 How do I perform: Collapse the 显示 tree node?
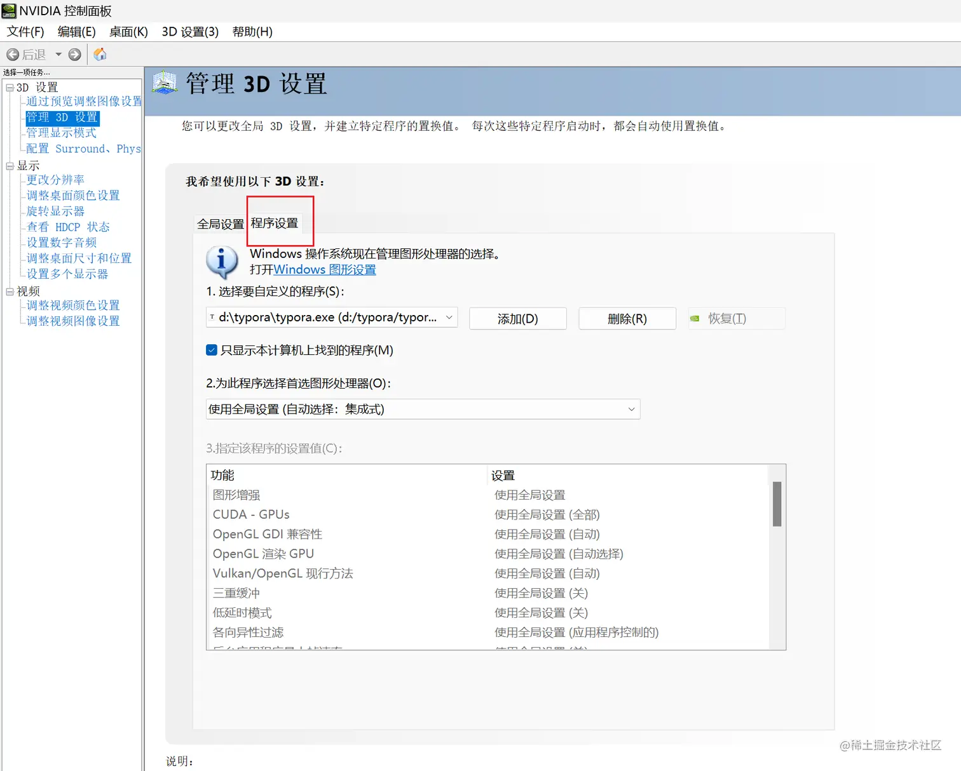click(10, 166)
